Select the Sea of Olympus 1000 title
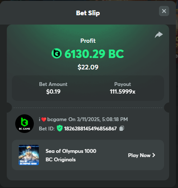Image resolution: width=178 pixels, height=188 pixels. click(x=71, y=151)
